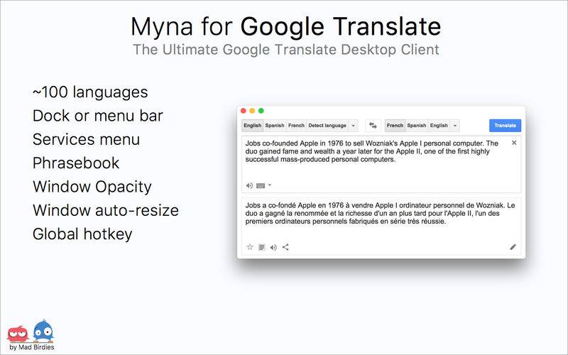Select English as target language
The width and height of the screenshot is (568, 355).
click(439, 126)
